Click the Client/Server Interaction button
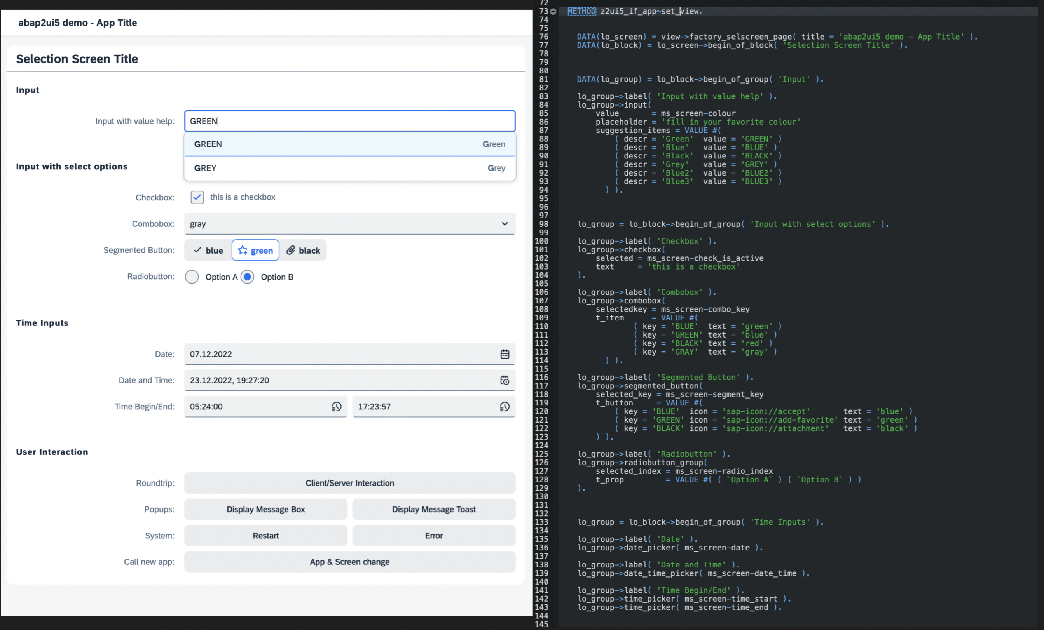 pos(349,483)
